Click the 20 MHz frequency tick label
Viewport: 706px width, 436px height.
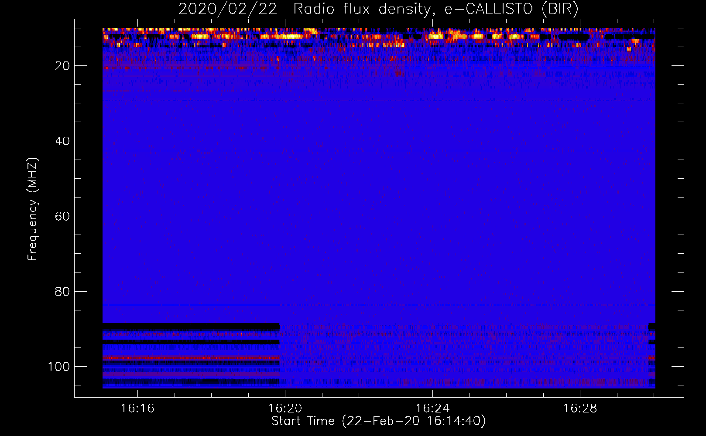click(x=62, y=66)
